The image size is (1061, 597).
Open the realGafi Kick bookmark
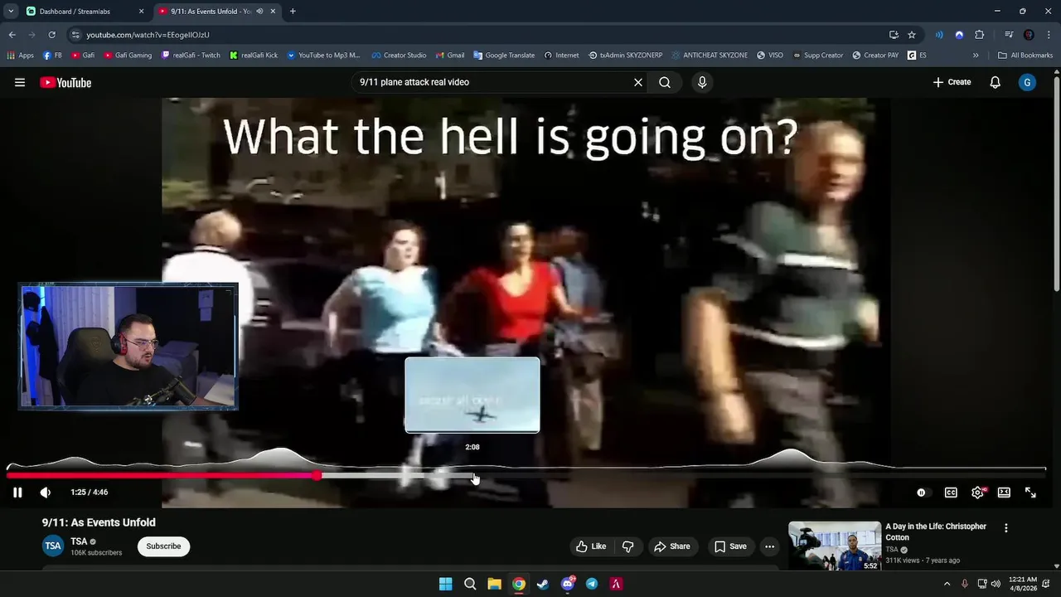tap(254, 56)
